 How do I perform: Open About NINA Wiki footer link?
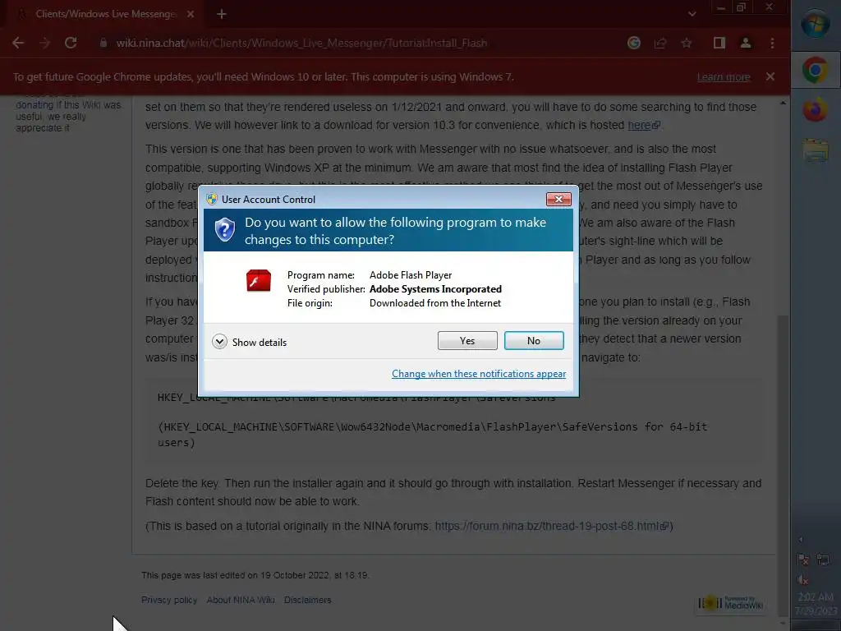pos(241,600)
